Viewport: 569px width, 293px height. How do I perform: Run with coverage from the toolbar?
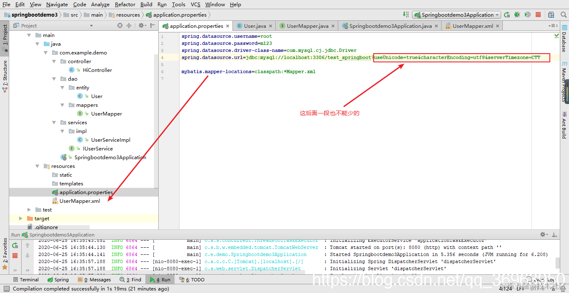point(528,15)
